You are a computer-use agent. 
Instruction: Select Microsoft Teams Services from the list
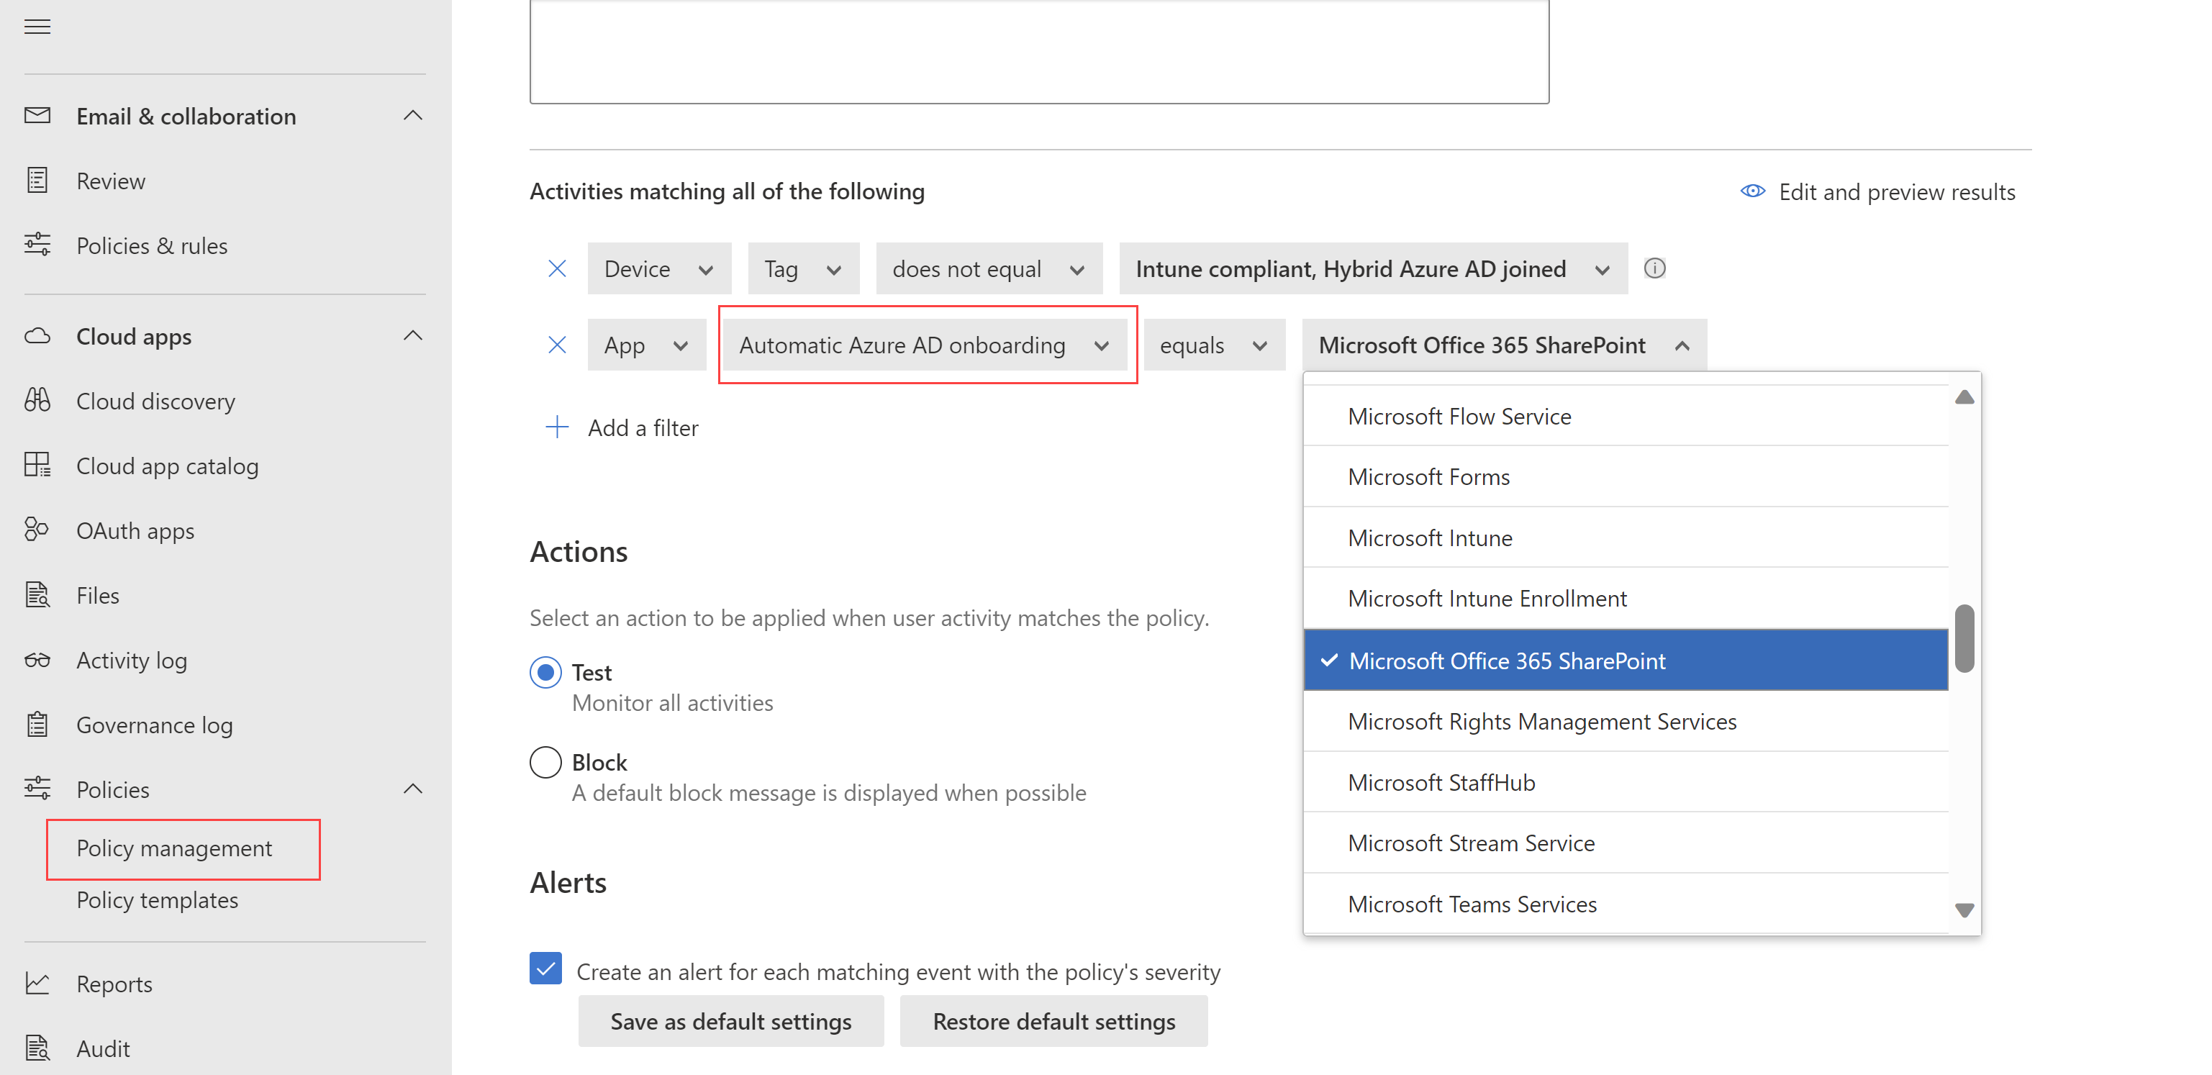point(1473,903)
